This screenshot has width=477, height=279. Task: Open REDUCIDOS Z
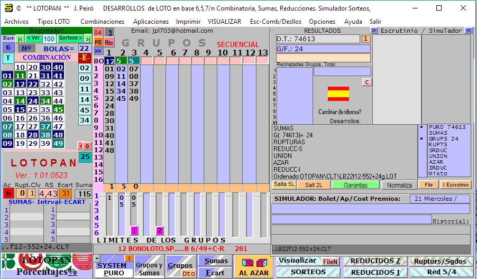pos(375,261)
